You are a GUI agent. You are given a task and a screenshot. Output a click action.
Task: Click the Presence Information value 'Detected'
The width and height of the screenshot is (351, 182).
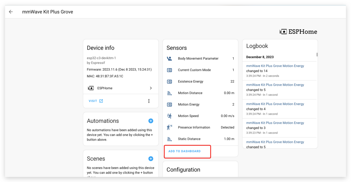[227, 127]
